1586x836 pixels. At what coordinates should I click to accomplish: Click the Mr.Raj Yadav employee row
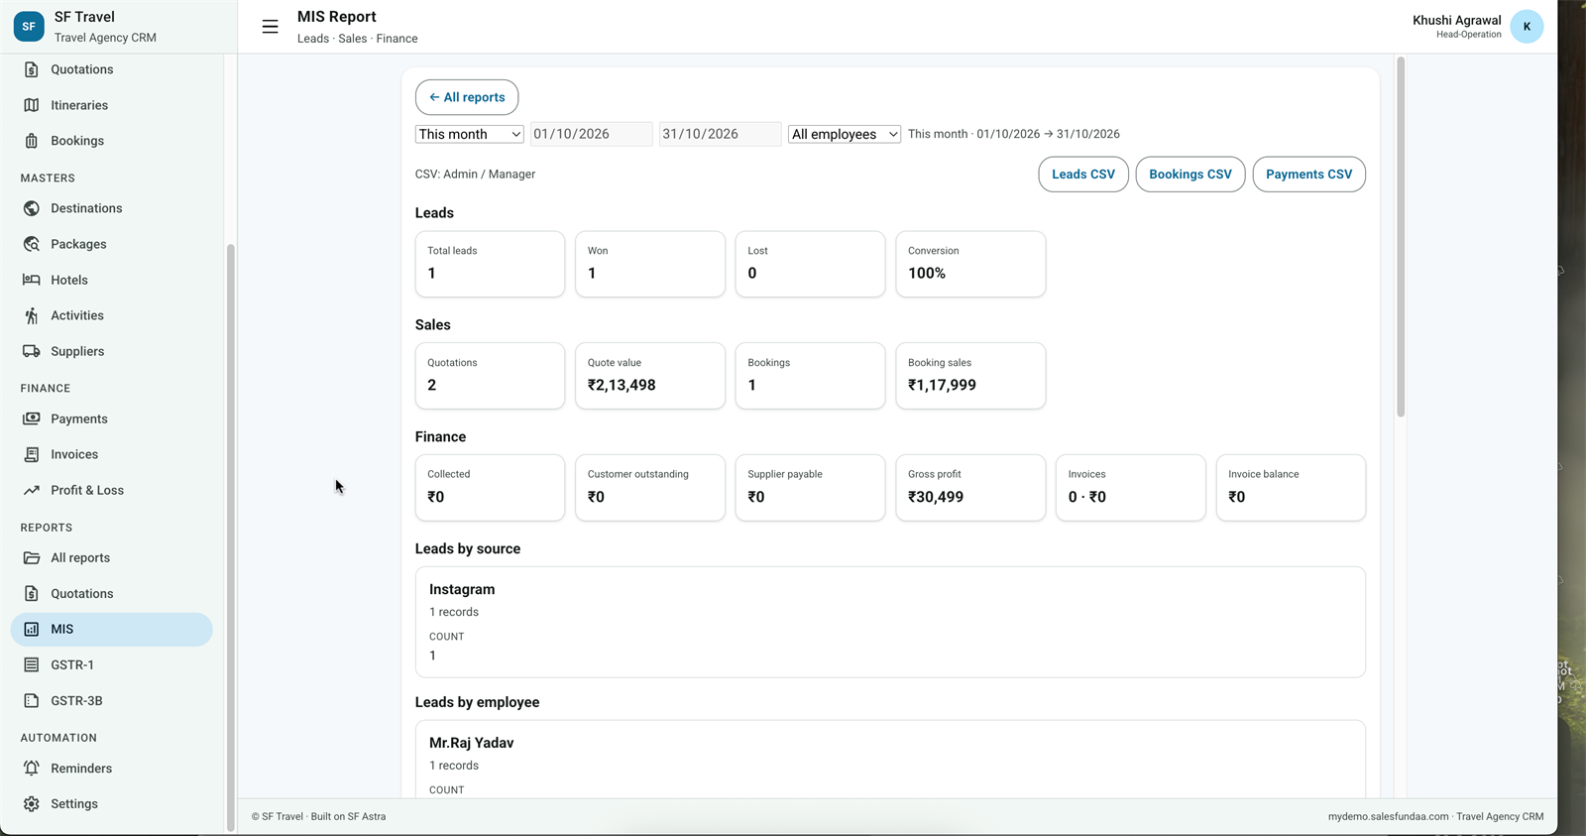[890, 759]
